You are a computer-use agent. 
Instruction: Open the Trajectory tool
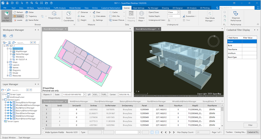pyautogui.click(x=31, y=16)
